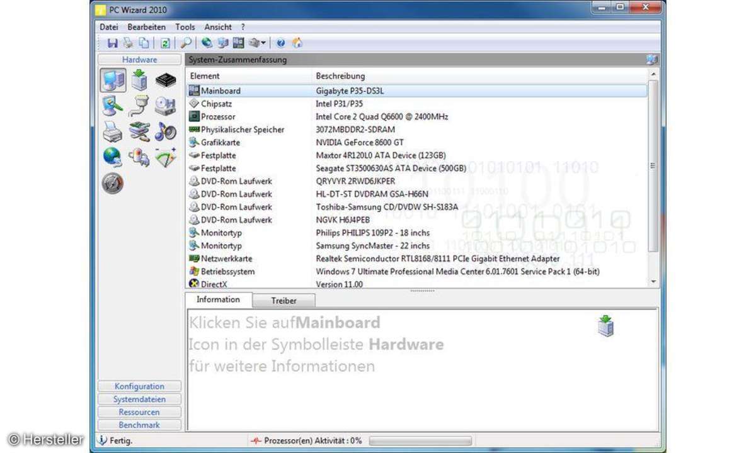Screen dimensions: 756x453
Task: Click the Save (floppy disk) toolbar icon
Action: (113, 43)
